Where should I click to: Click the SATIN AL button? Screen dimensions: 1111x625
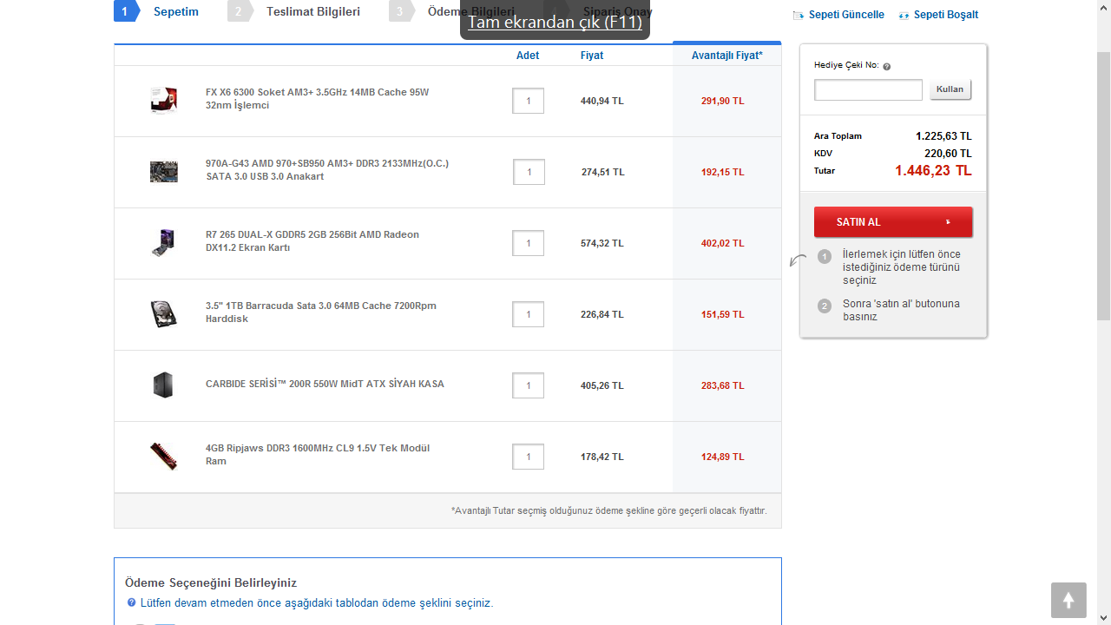pos(893,221)
